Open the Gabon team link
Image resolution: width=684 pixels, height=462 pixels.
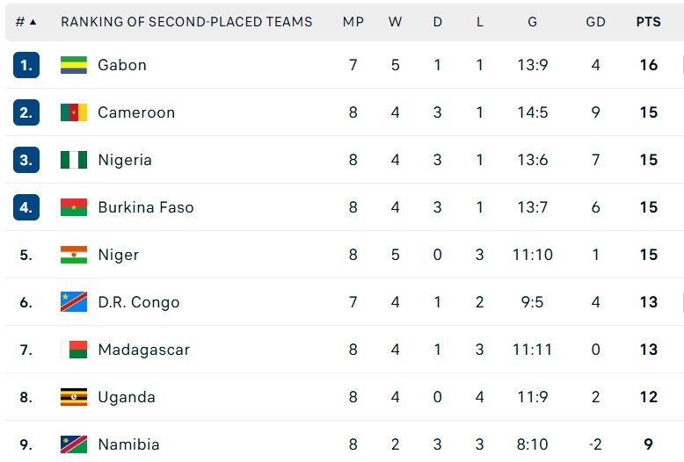tap(122, 65)
